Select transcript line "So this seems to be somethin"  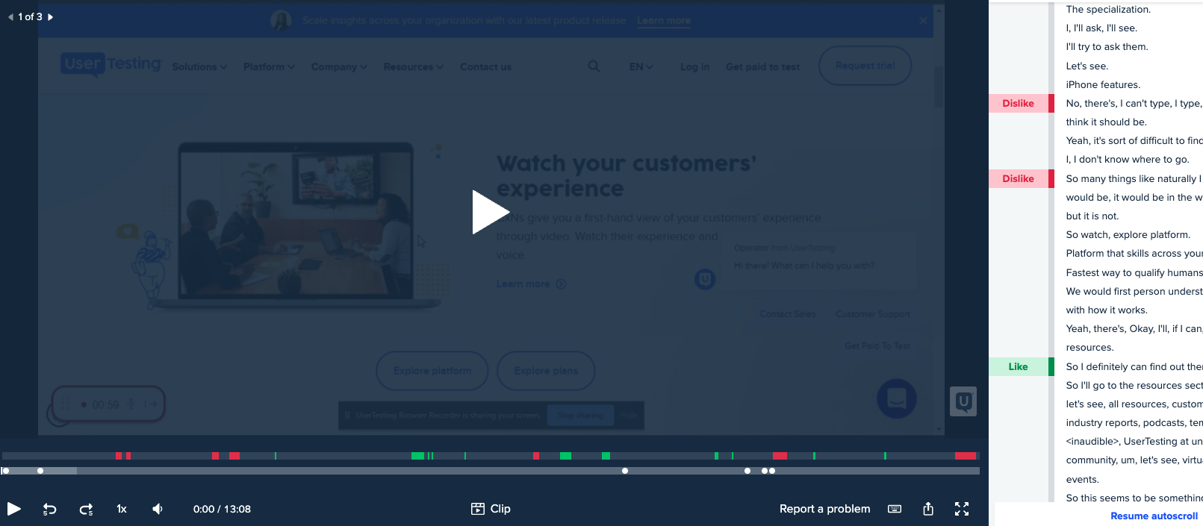tap(1134, 498)
